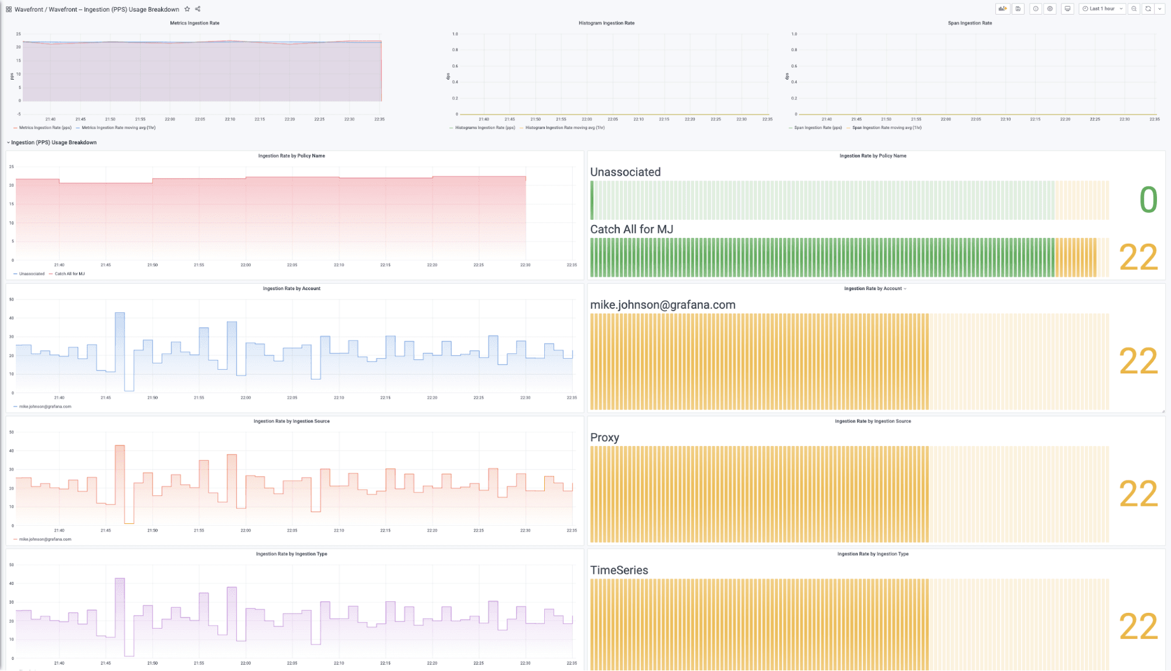The width and height of the screenshot is (1171, 671).
Task: Save the dashboard with disk icon
Action: (x=1018, y=9)
